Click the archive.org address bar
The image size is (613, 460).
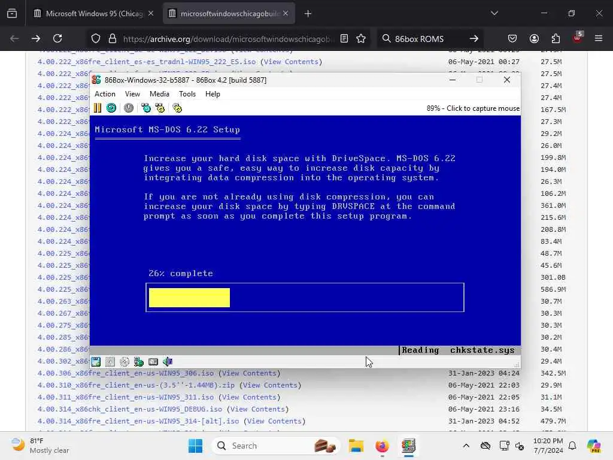coord(229,39)
